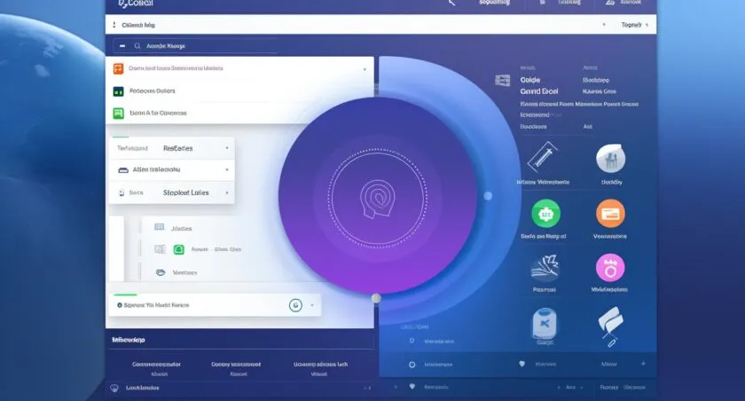This screenshot has width=745, height=401.
Task: Open the green circular app icon
Action: tap(546, 214)
